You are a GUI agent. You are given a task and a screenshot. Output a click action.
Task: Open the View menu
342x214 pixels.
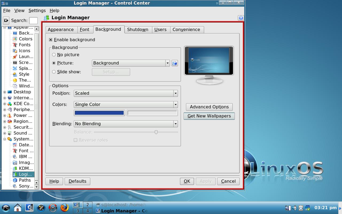pyautogui.click(x=19, y=10)
